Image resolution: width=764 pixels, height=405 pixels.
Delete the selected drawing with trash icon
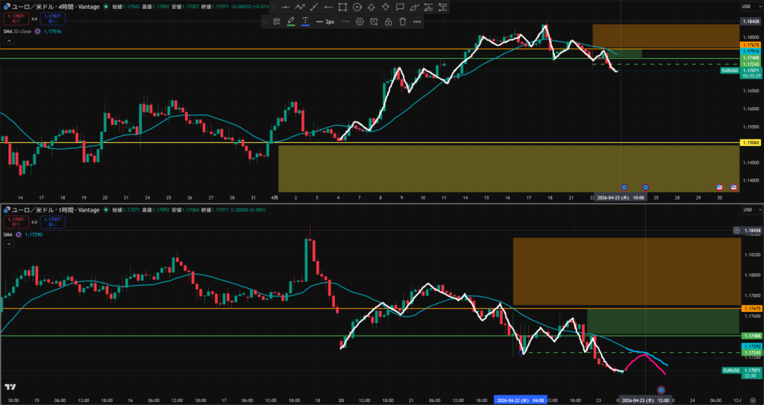click(403, 22)
